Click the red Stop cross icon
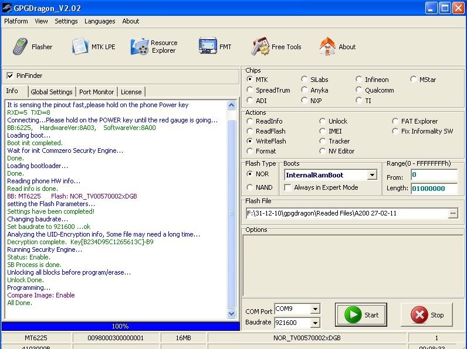This screenshot has height=349, width=467. [x=419, y=315]
